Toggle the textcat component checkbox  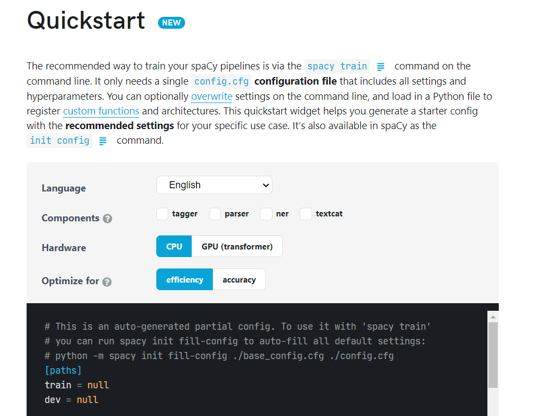(306, 214)
